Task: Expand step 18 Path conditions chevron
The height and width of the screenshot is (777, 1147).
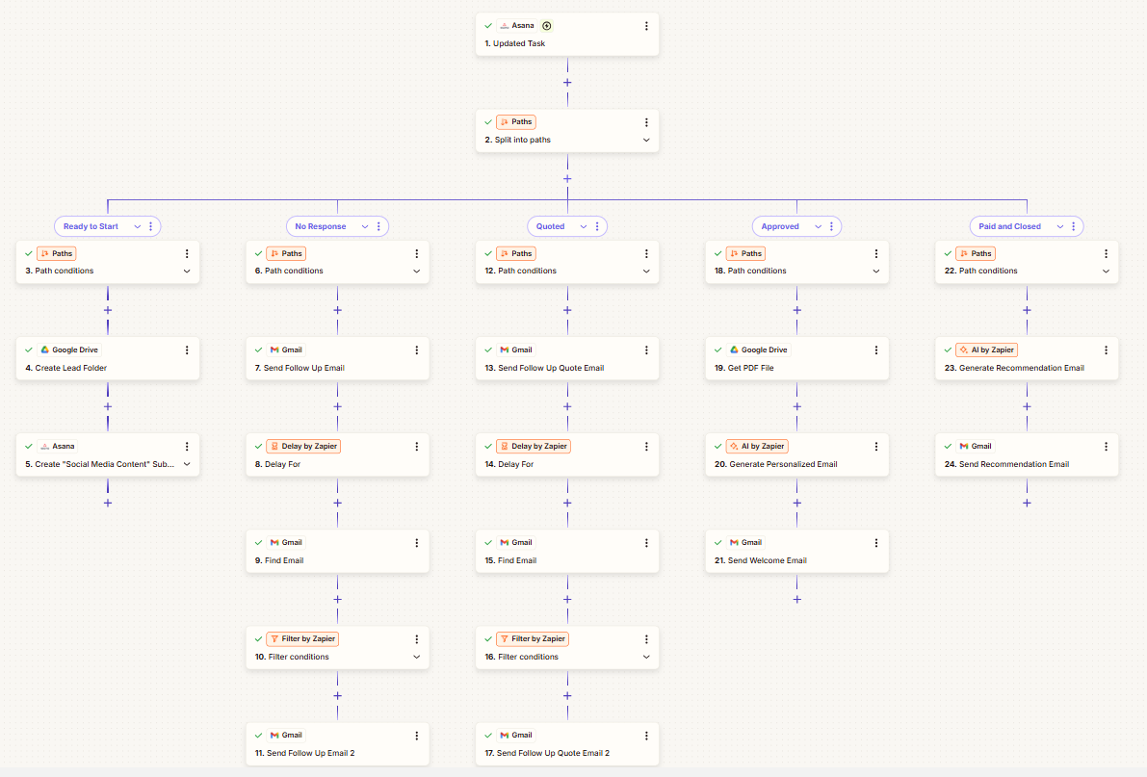Action: click(875, 272)
